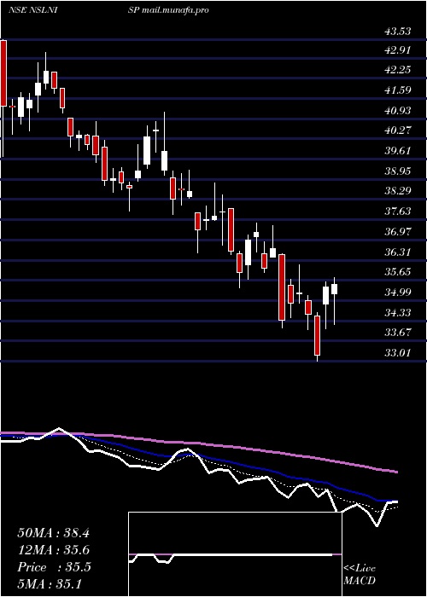Click the 42.25 price axis label
This screenshot has width=427, height=597.
pyautogui.click(x=398, y=70)
